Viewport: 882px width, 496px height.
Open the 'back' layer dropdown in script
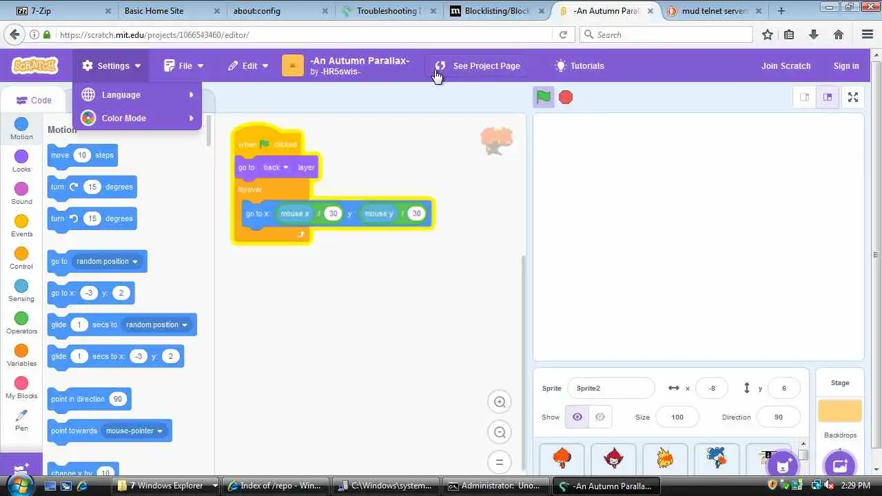pos(276,167)
